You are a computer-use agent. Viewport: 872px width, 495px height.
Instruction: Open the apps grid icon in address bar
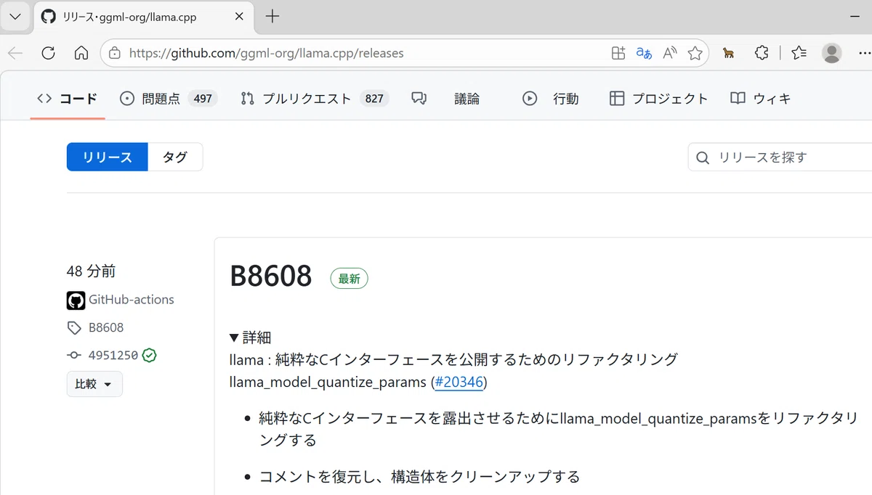(618, 53)
